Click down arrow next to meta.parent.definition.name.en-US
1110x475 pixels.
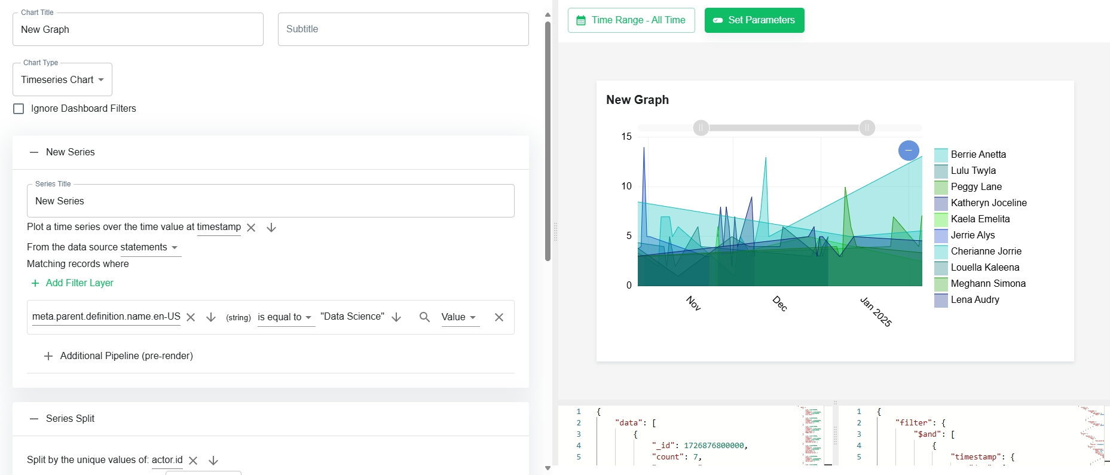click(x=211, y=317)
